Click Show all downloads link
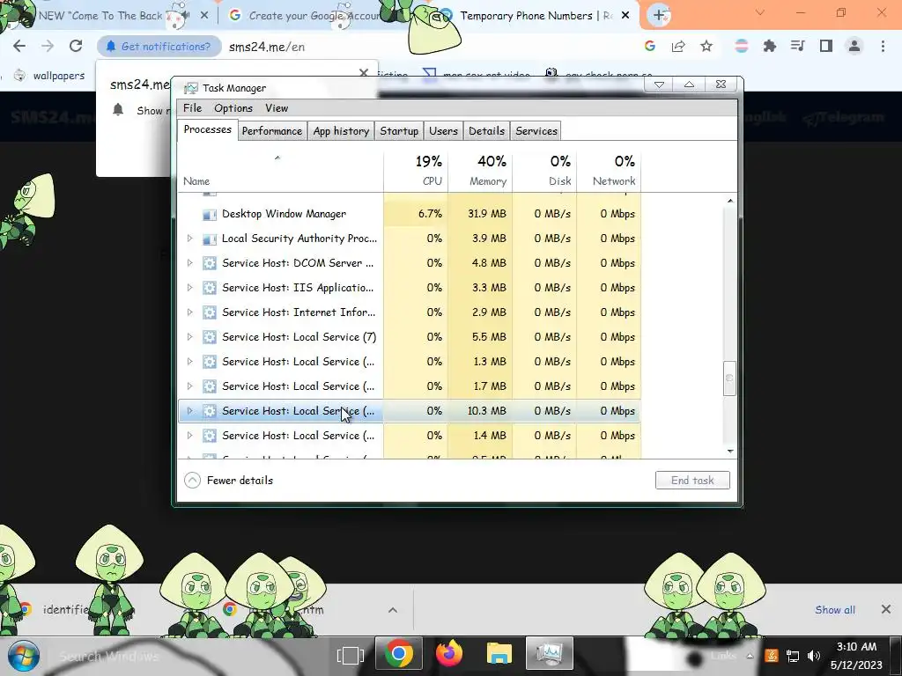This screenshot has width=902, height=676. coord(835,610)
